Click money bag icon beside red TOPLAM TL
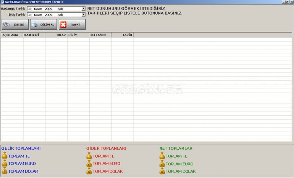Viewport: 294px width, 178px height. [89, 156]
